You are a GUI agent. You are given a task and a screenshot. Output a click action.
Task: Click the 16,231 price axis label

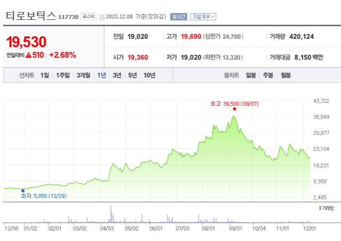321,165
